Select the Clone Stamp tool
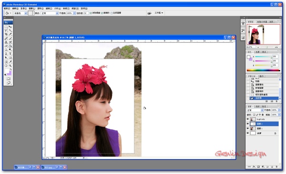This screenshot has width=286, height=174. 6,42
